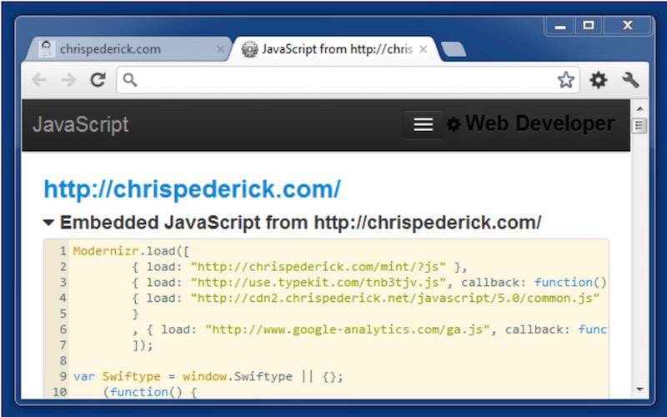Click the gear icon beside Web Developer heading
Image resolution: width=667 pixels, height=417 pixels.
(x=454, y=124)
